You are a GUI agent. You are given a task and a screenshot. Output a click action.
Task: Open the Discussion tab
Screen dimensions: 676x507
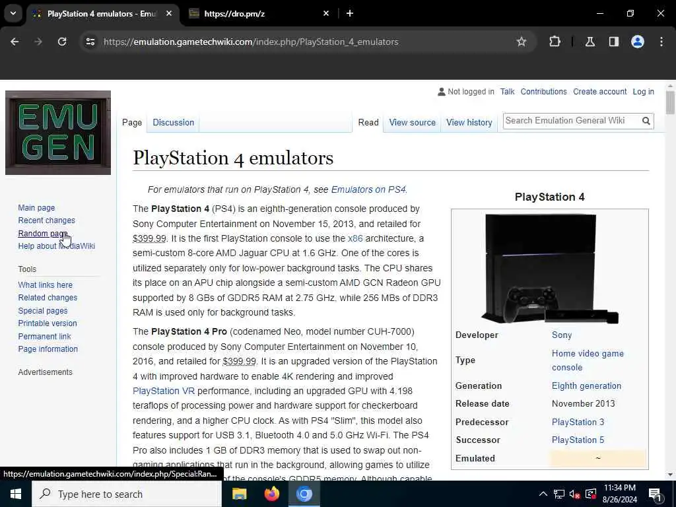coord(174,122)
